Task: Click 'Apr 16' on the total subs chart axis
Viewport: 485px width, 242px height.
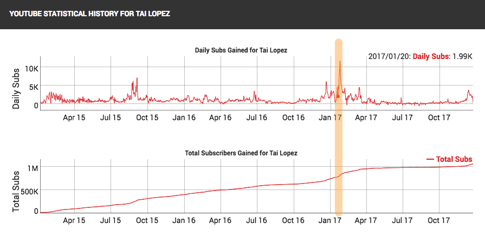Action: 221,221
